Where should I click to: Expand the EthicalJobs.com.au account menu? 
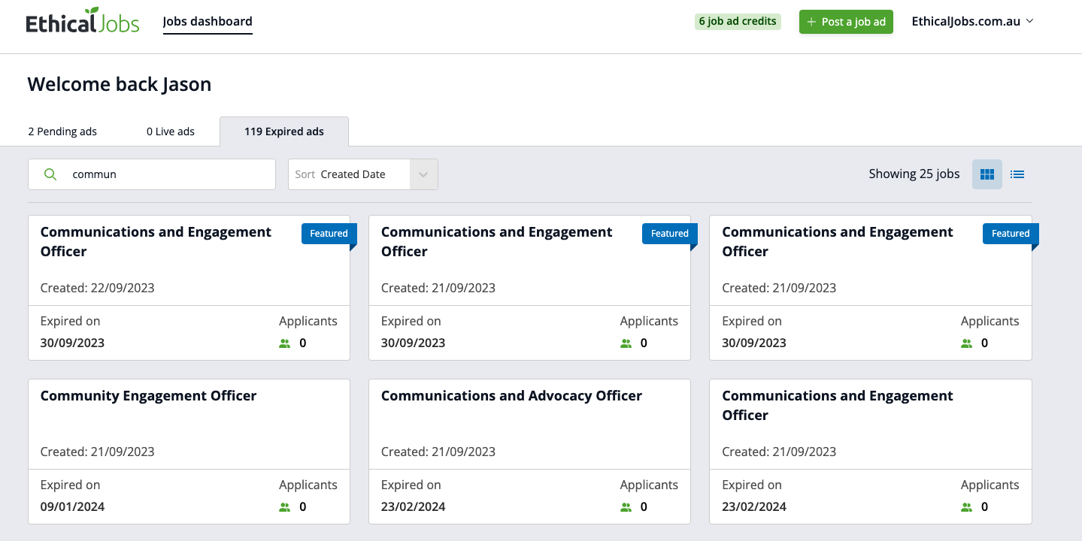click(x=972, y=22)
